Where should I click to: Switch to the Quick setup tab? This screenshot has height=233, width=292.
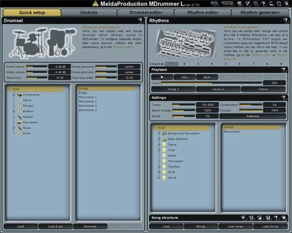coord(32,13)
